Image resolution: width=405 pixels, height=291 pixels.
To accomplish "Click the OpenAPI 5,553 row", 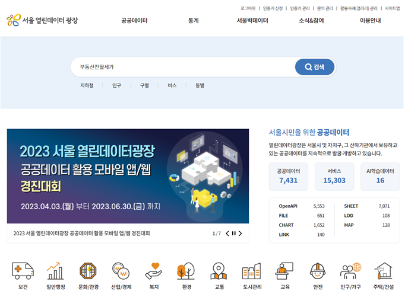I will 302,206.
